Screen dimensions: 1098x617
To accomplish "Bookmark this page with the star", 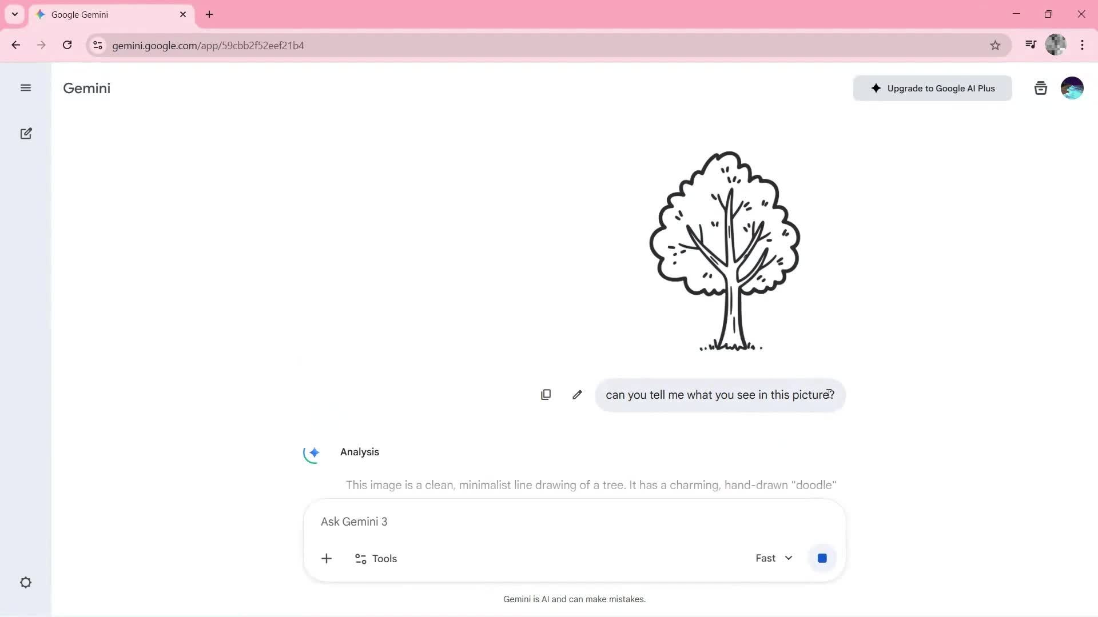I will (x=995, y=45).
